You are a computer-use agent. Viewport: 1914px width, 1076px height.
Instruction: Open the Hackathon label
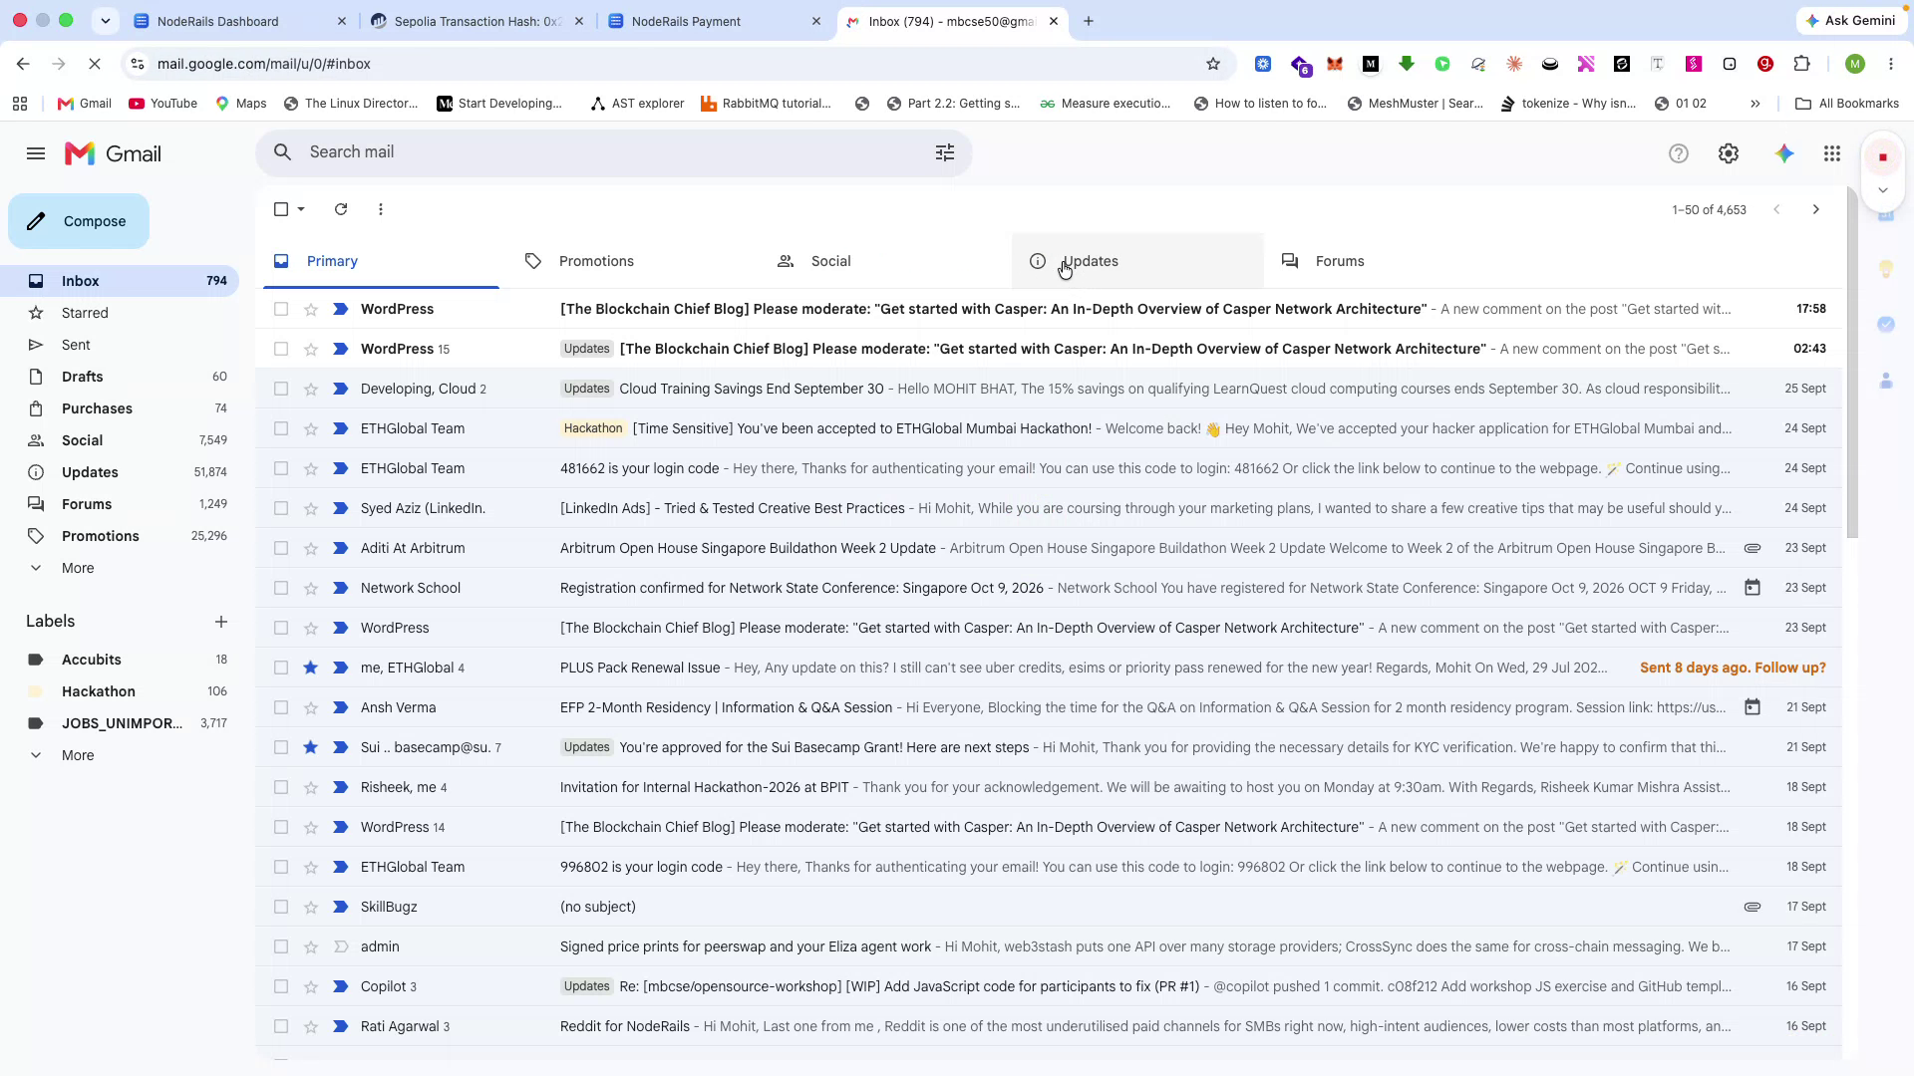coord(99,691)
